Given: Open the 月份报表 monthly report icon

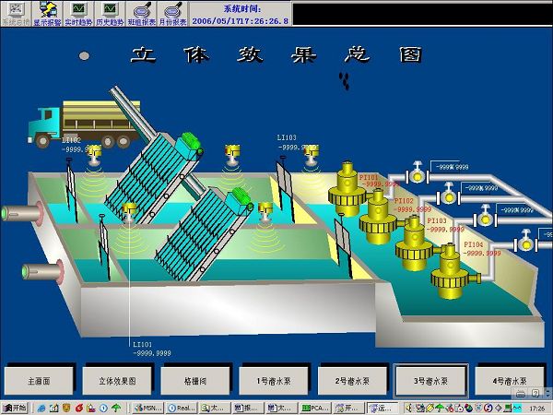Looking at the screenshot, I should coord(171,13).
